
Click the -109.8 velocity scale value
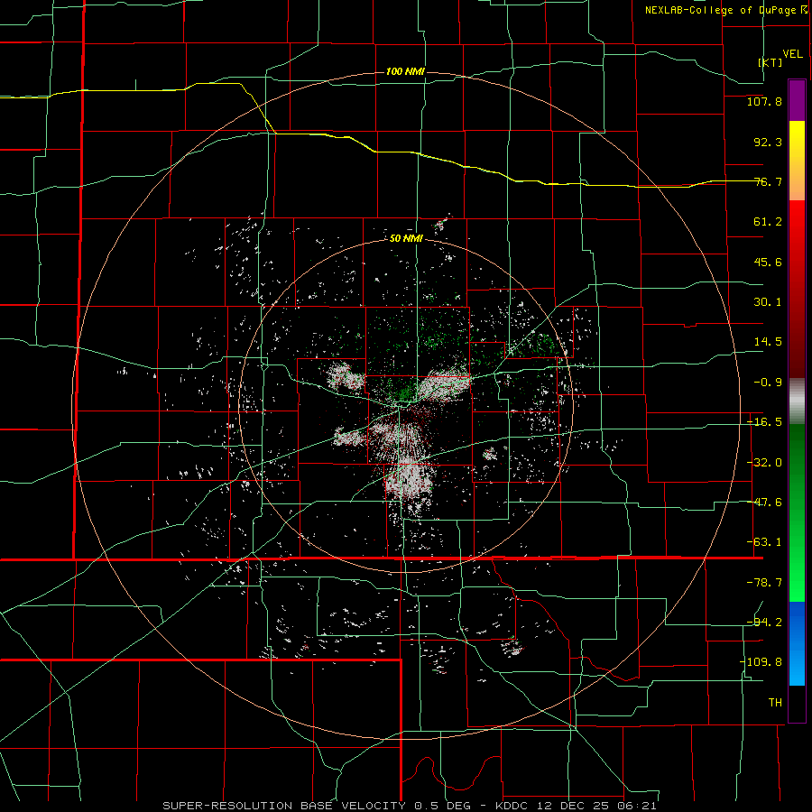point(761,662)
